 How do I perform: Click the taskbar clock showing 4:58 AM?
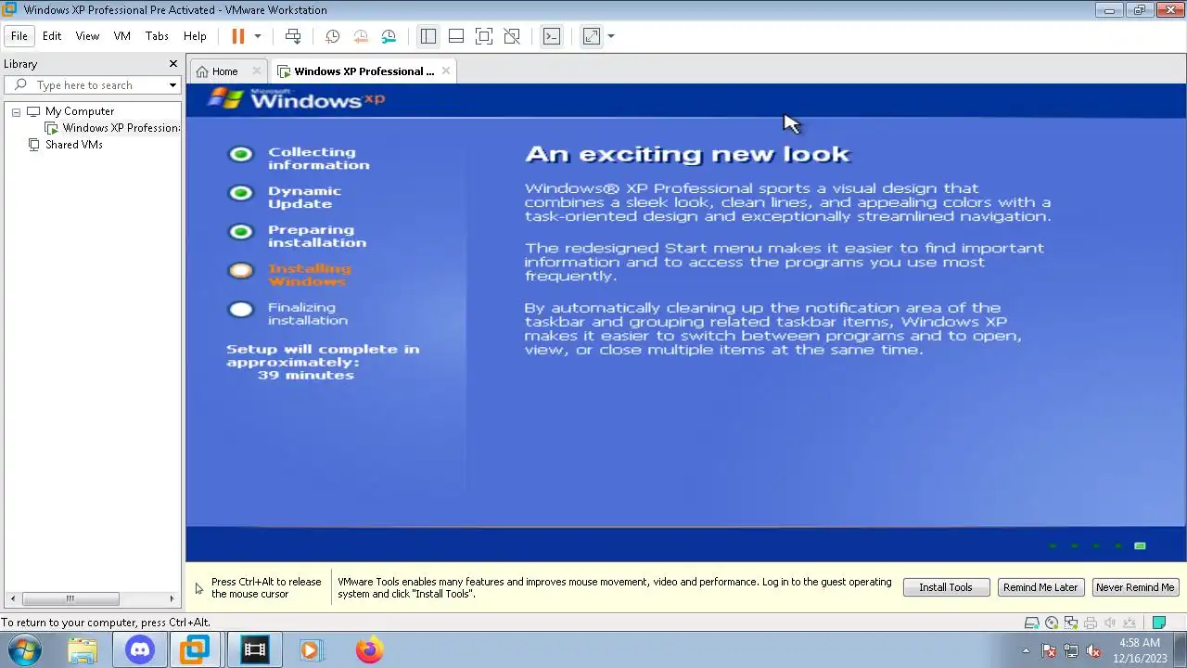(x=1140, y=650)
